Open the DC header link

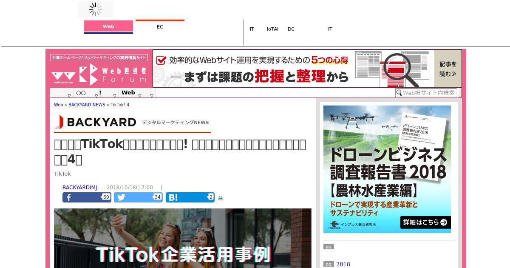[291, 29]
